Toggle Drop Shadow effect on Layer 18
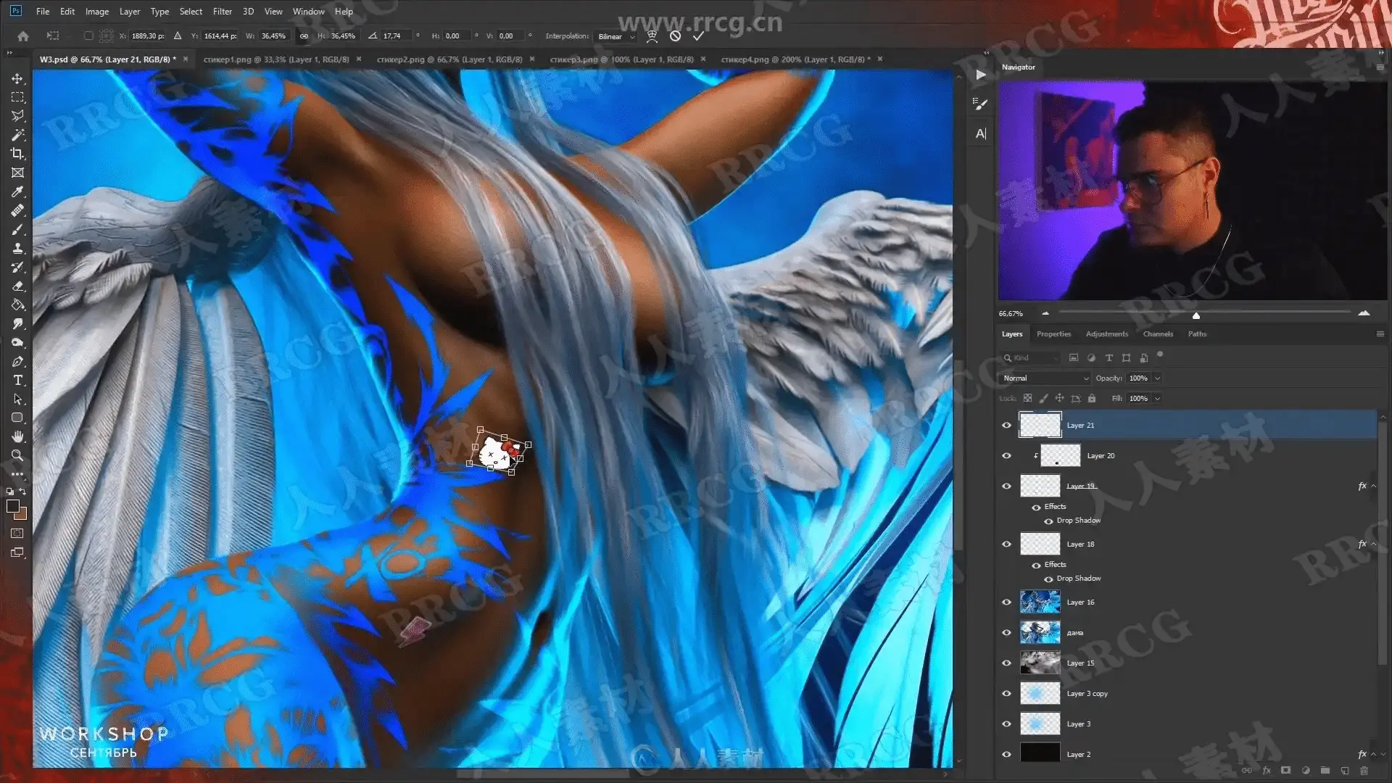This screenshot has height=783, width=1392. tap(1048, 579)
